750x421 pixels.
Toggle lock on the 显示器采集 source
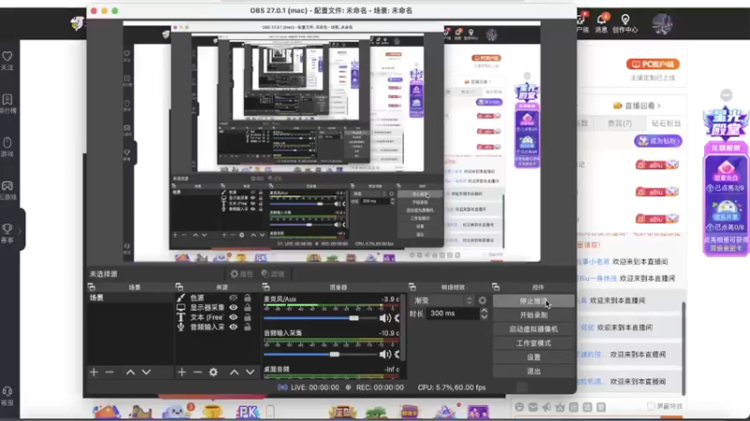tap(247, 308)
